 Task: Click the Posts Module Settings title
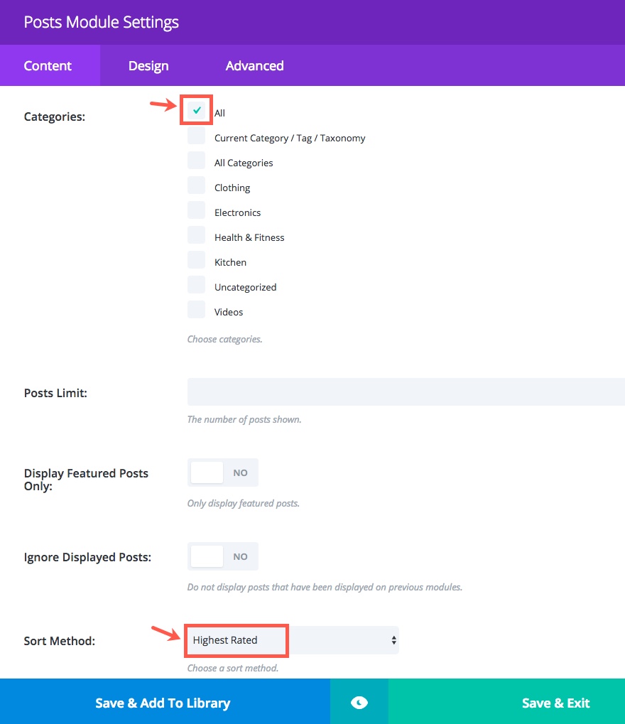tap(101, 22)
